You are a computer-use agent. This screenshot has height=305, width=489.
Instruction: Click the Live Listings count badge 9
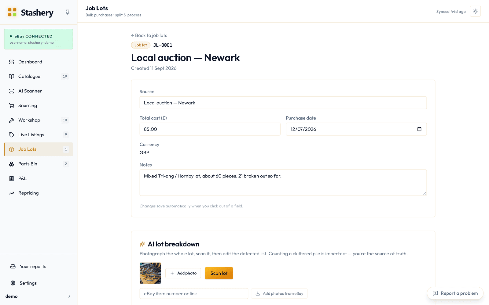(x=66, y=135)
